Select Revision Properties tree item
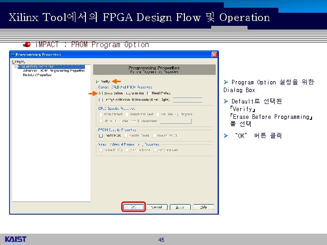327x245 pixels. click(37, 75)
